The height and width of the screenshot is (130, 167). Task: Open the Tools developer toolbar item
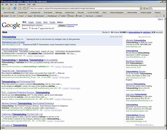point(79,16)
